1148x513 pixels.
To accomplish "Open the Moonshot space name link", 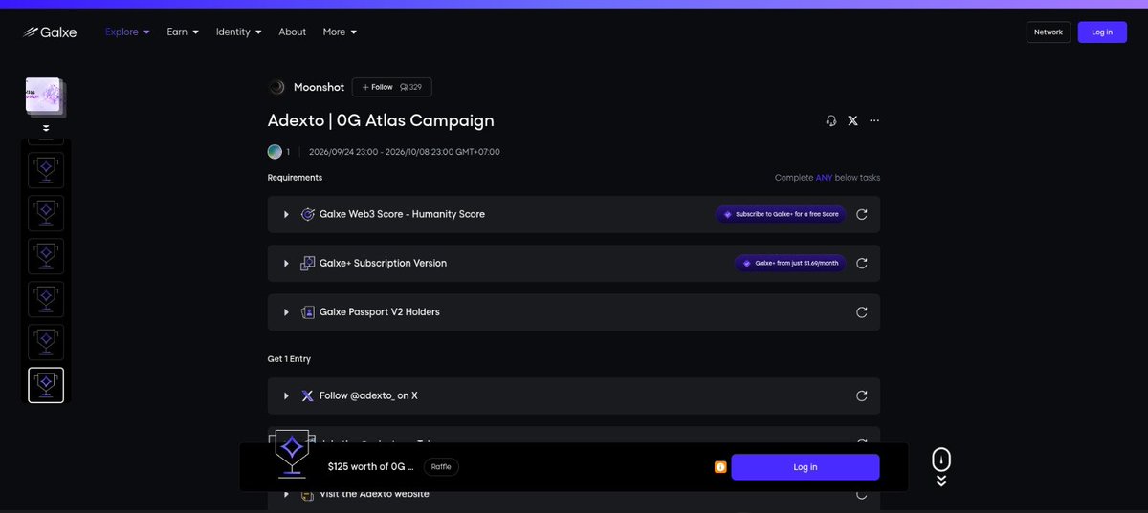I will tap(319, 87).
